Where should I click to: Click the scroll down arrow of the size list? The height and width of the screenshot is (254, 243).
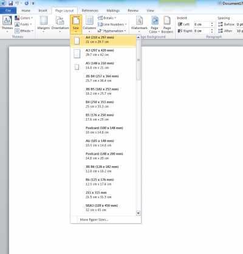tap(139, 213)
